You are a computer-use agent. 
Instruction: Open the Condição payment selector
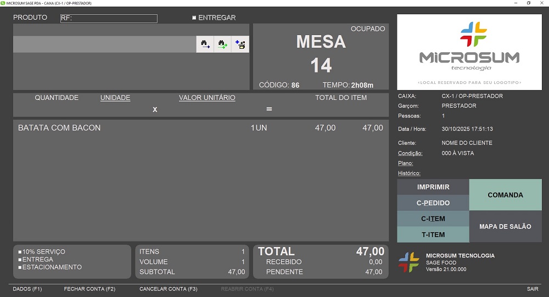tap(410, 153)
